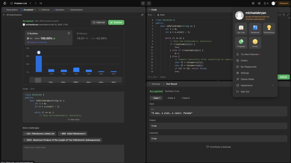This screenshot has width=291, height=163.
Task: Close the Accepted tab
Action: pos(35,10)
